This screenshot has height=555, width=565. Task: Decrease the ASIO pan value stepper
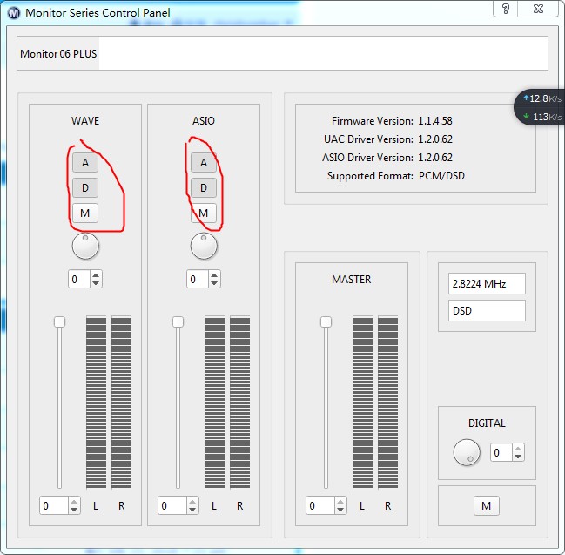point(214,283)
